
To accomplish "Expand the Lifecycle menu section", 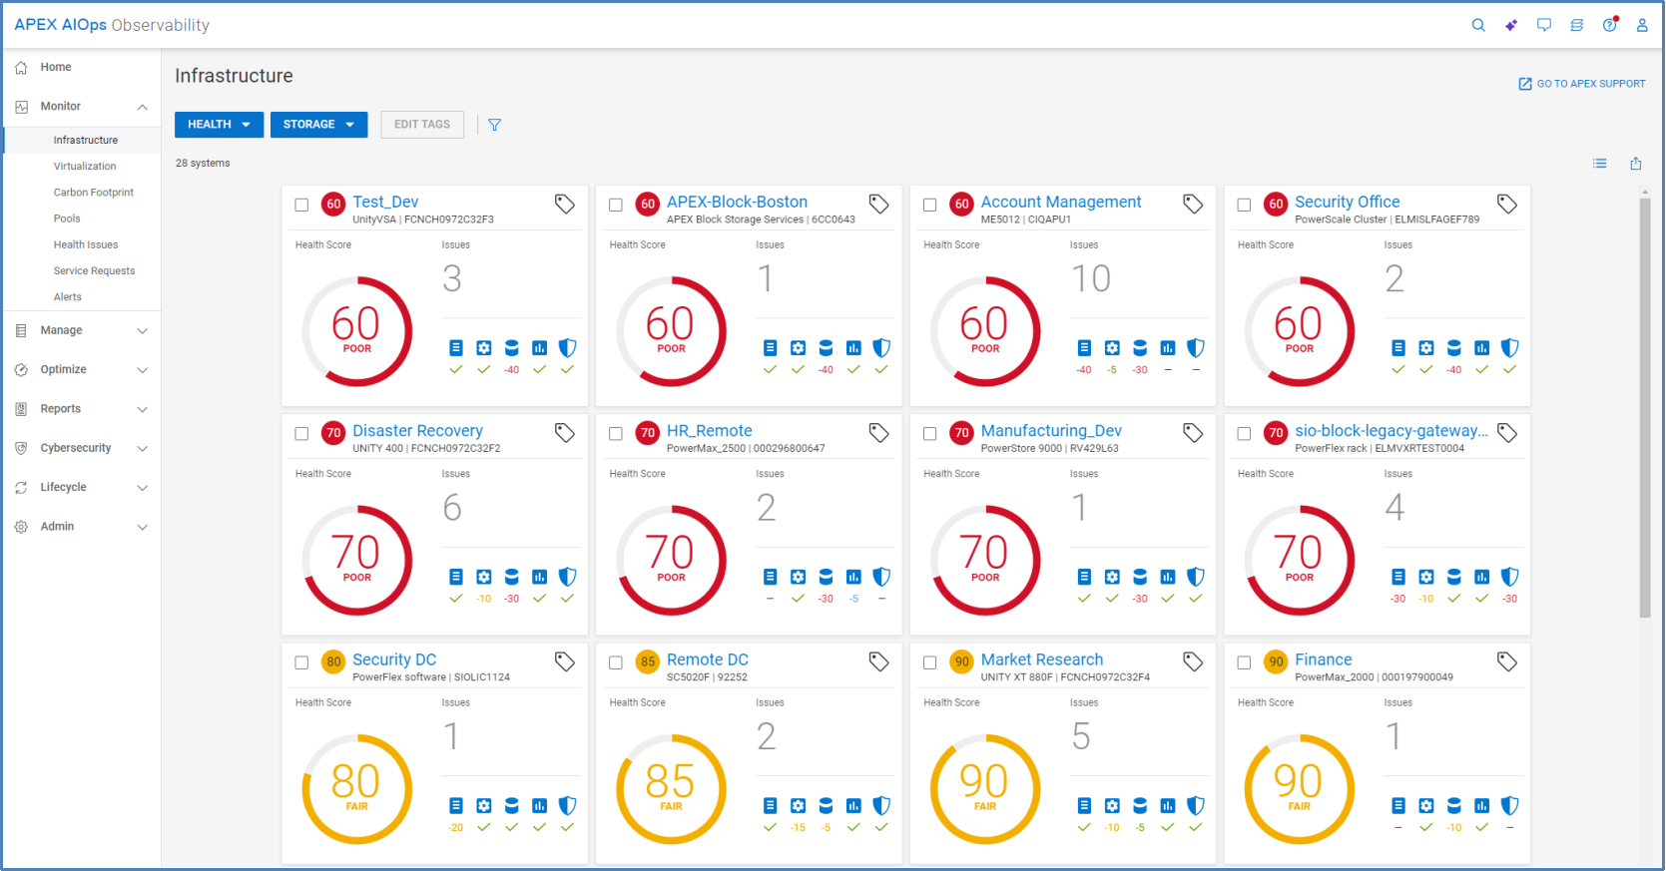I will (x=143, y=488).
